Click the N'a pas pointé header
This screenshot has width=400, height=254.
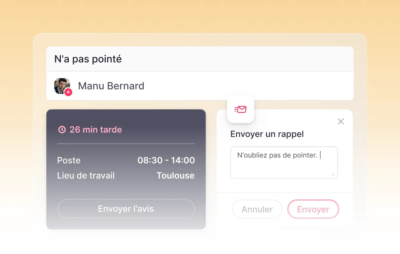(88, 59)
